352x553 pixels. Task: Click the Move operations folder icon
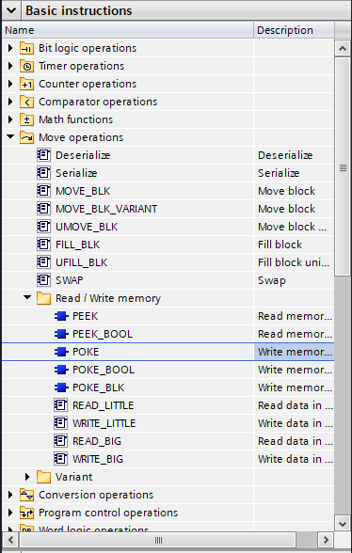[27, 137]
